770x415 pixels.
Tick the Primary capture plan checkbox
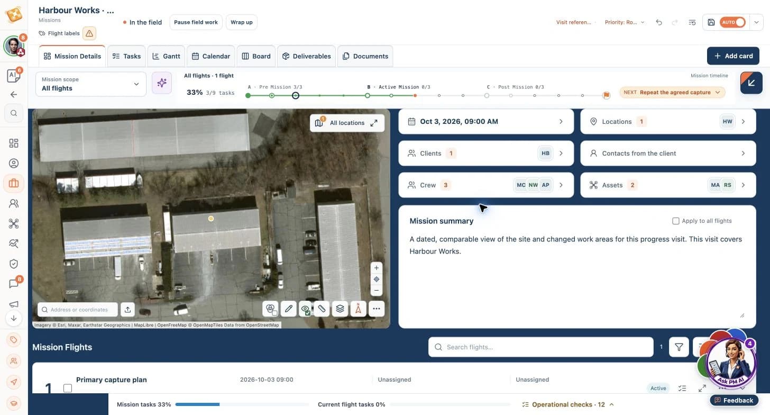point(68,389)
